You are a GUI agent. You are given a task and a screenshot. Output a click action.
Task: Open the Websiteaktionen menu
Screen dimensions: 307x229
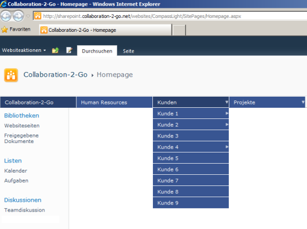point(24,50)
